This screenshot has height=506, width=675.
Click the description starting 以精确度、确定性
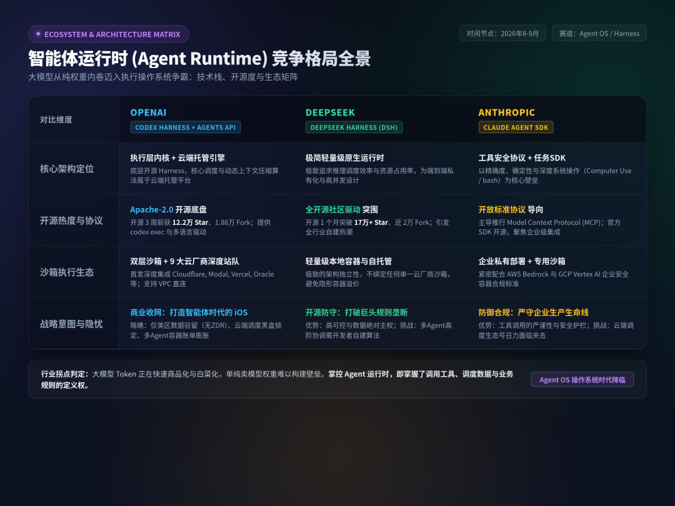coord(555,176)
